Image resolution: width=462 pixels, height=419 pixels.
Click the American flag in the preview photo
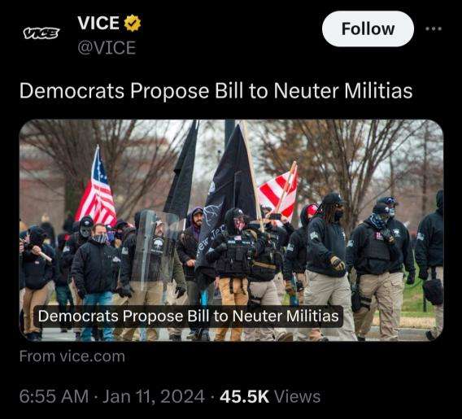pos(97,190)
